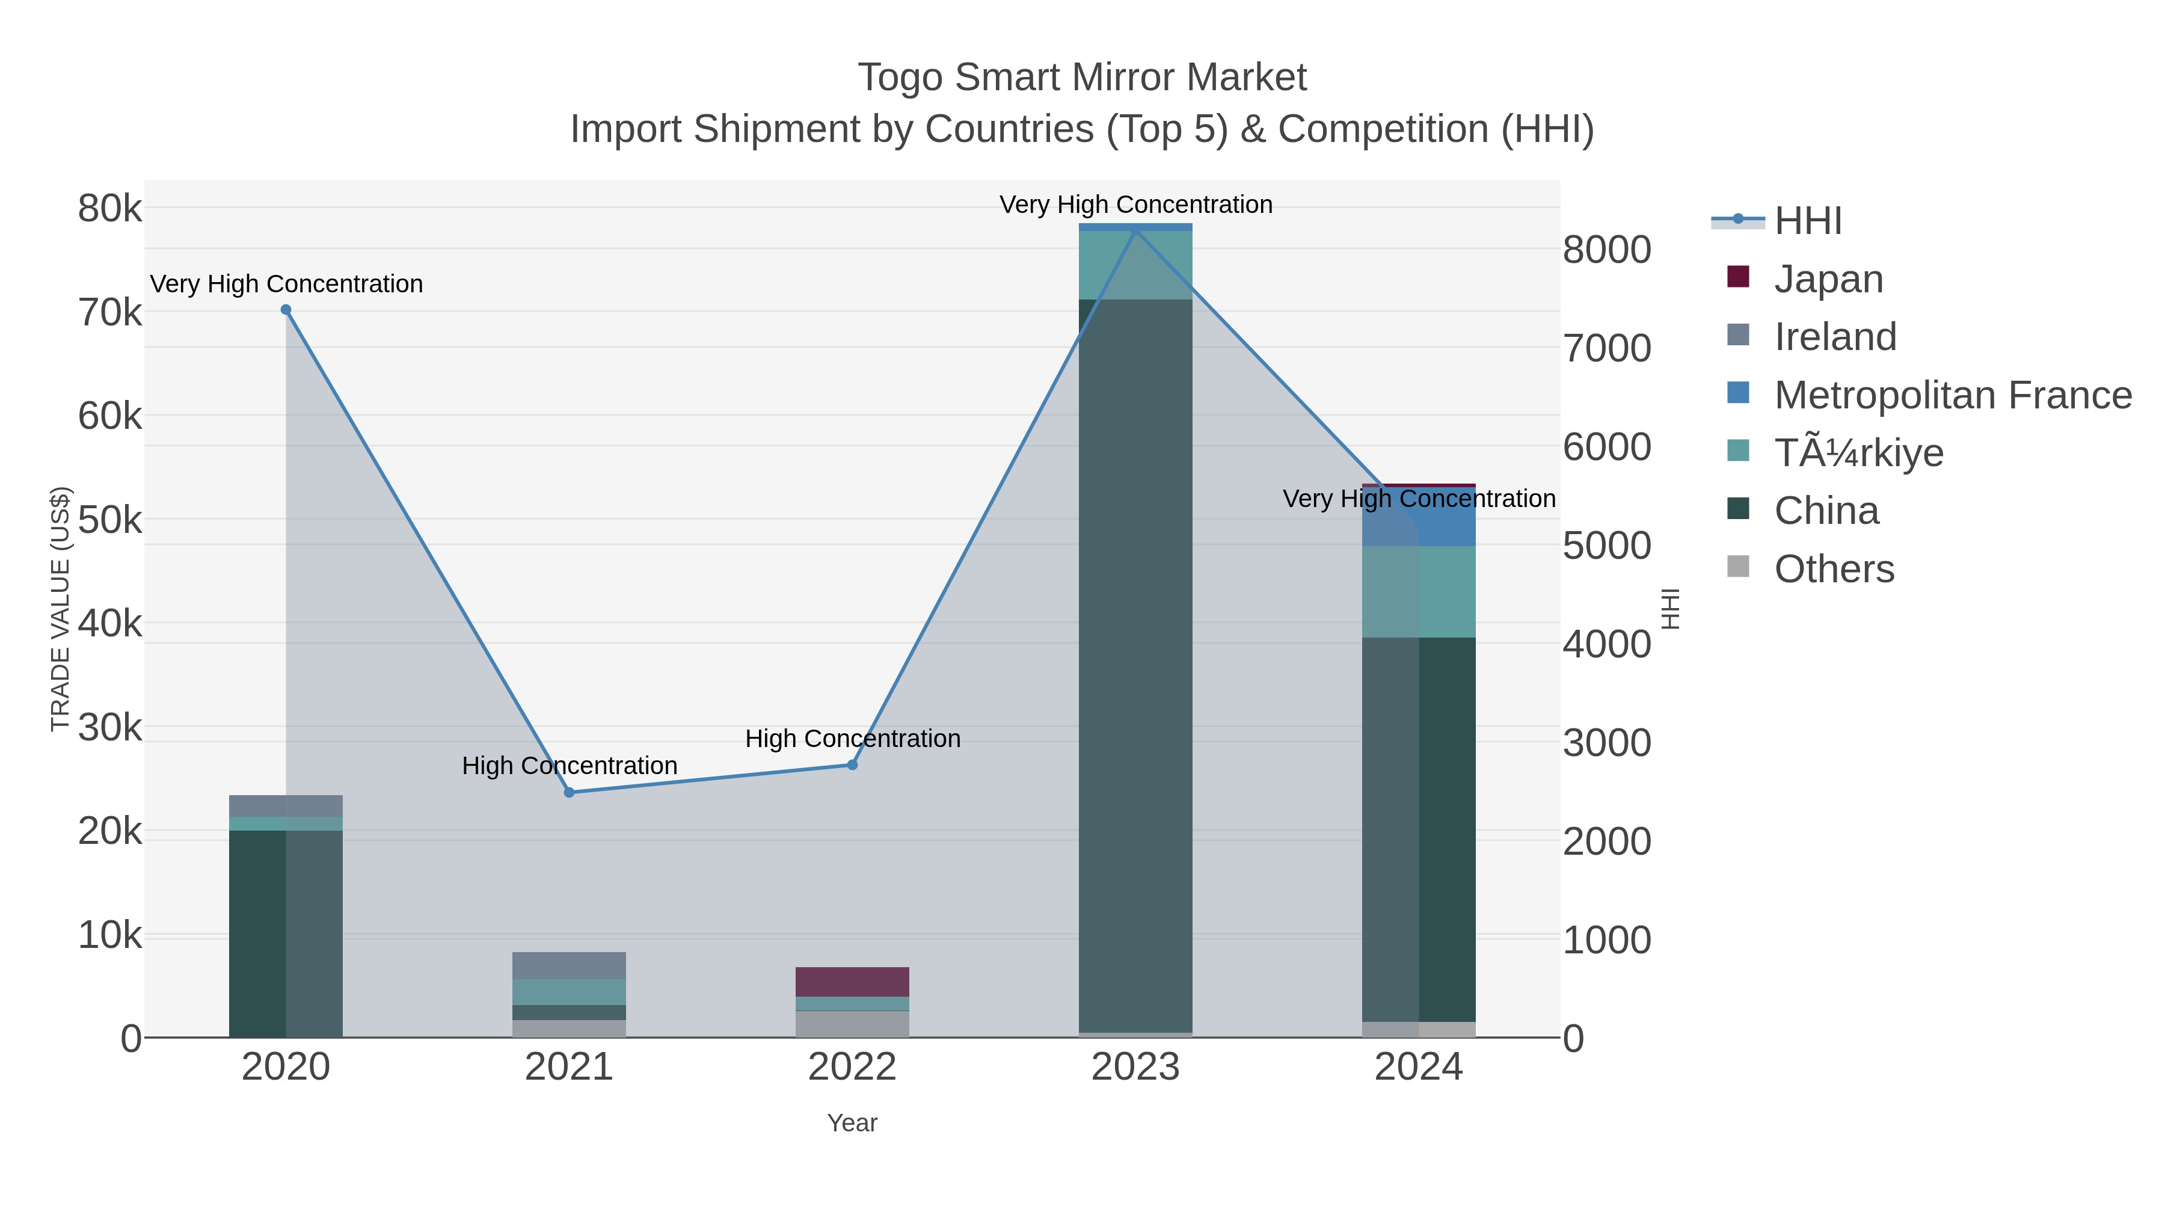This screenshot has width=2165, height=1218.
Task: Click the 2020 HHI data point
Action: pos(286,309)
